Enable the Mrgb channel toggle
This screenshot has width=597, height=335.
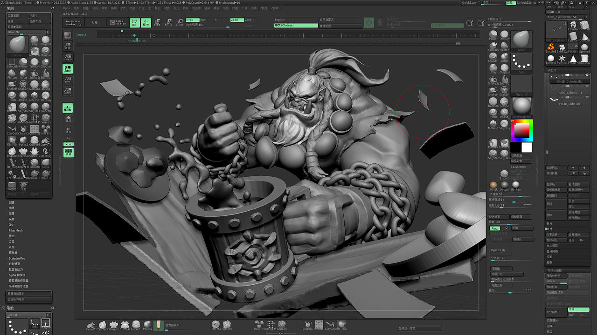click(x=192, y=20)
